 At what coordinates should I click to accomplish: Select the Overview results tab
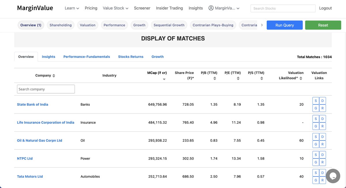(x=26, y=57)
